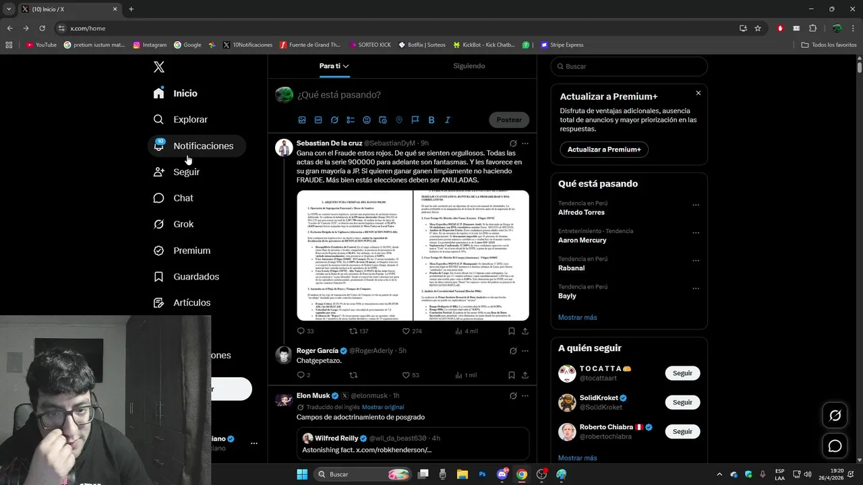Click the Grok icon in compose toolbar

[334, 120]
